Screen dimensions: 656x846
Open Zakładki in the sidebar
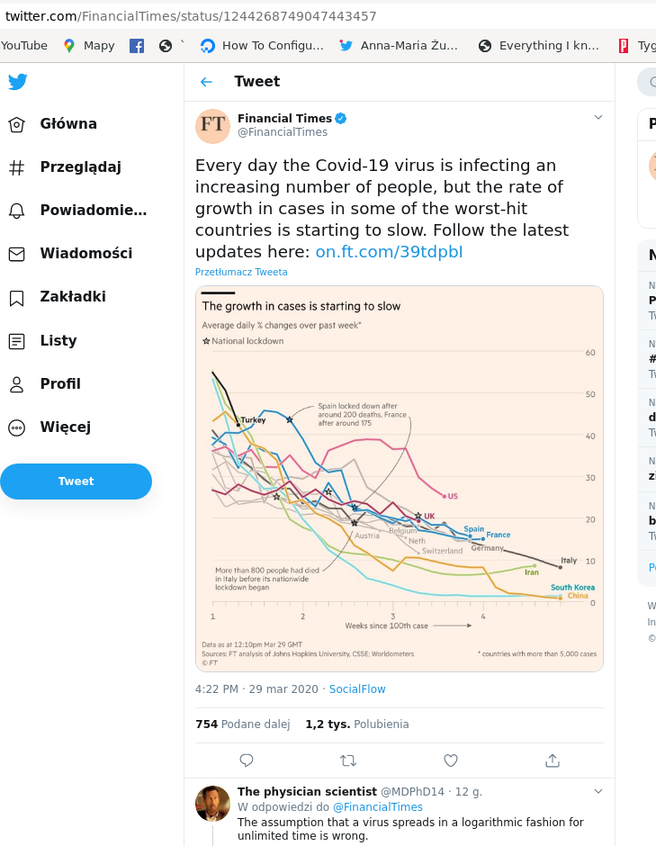(72, 297)
